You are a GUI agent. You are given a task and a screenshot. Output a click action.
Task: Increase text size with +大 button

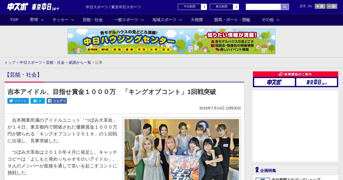click(320, 6)
